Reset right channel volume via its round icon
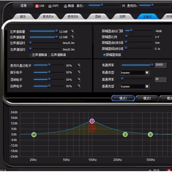The width and height of the screenshot is (172, 172). tap(73, 37)
